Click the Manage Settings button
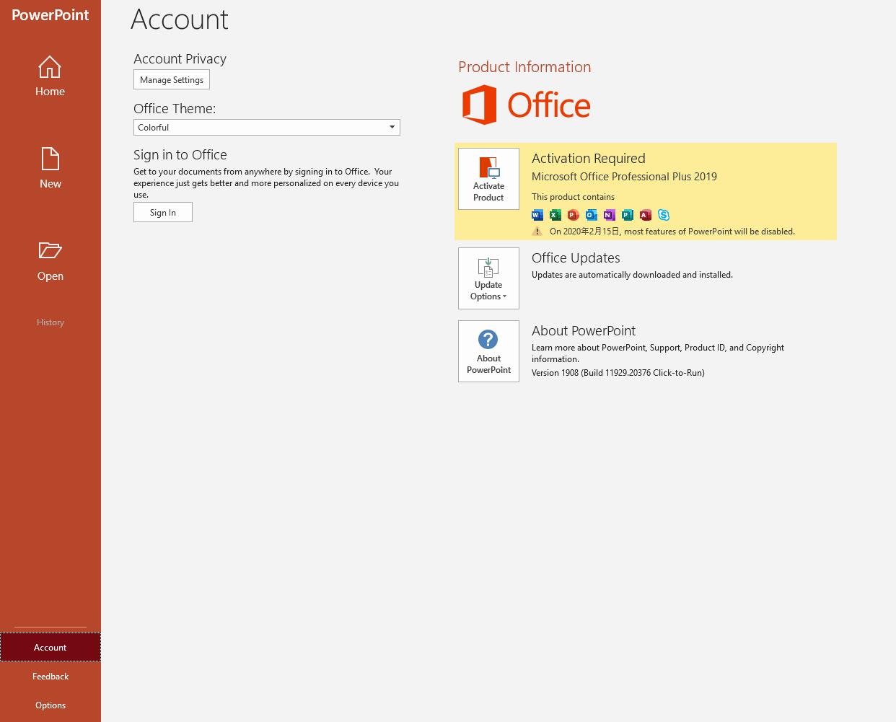896x722 pixels. (172, 80)
